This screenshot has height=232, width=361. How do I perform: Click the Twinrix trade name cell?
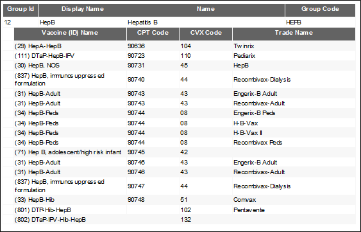(x=244, y=46)
